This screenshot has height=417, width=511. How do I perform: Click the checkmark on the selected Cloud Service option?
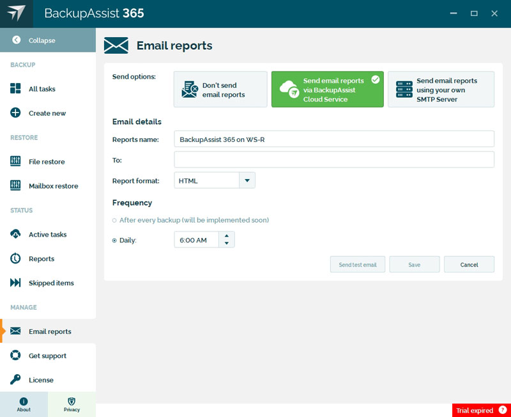(x=376, y=79)
